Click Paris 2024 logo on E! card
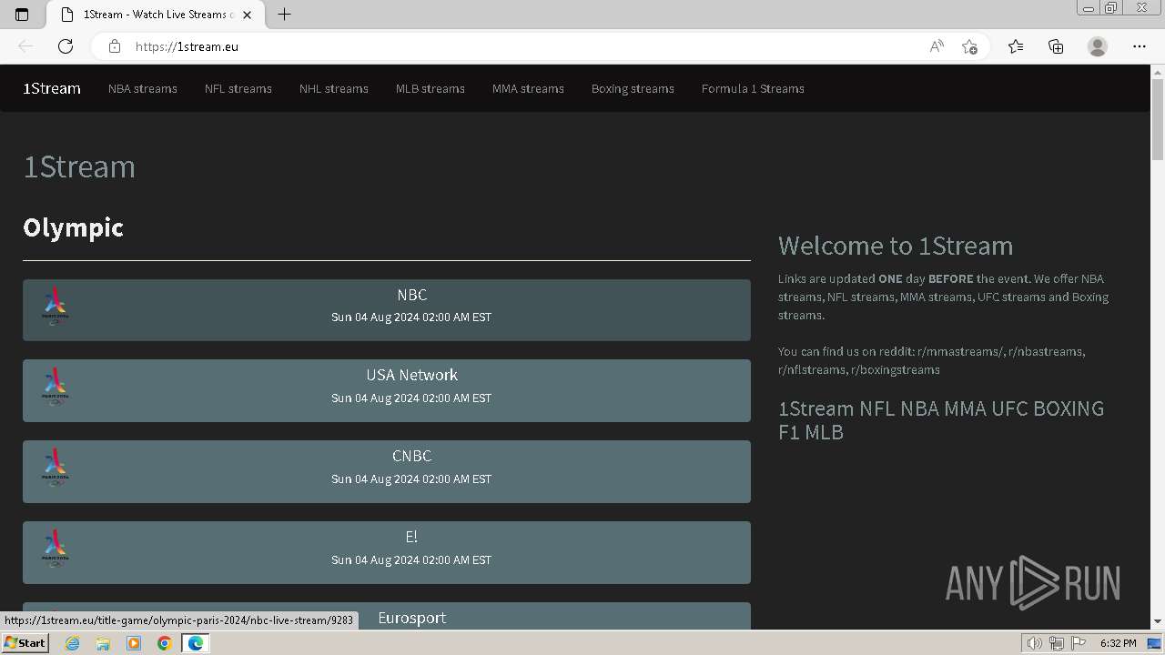 (56, 549)
